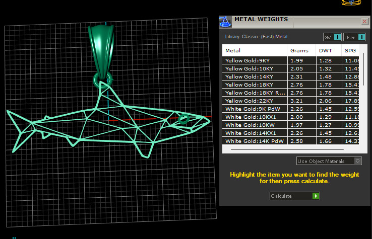Click the green arrow on Calculate

(316, 196)
